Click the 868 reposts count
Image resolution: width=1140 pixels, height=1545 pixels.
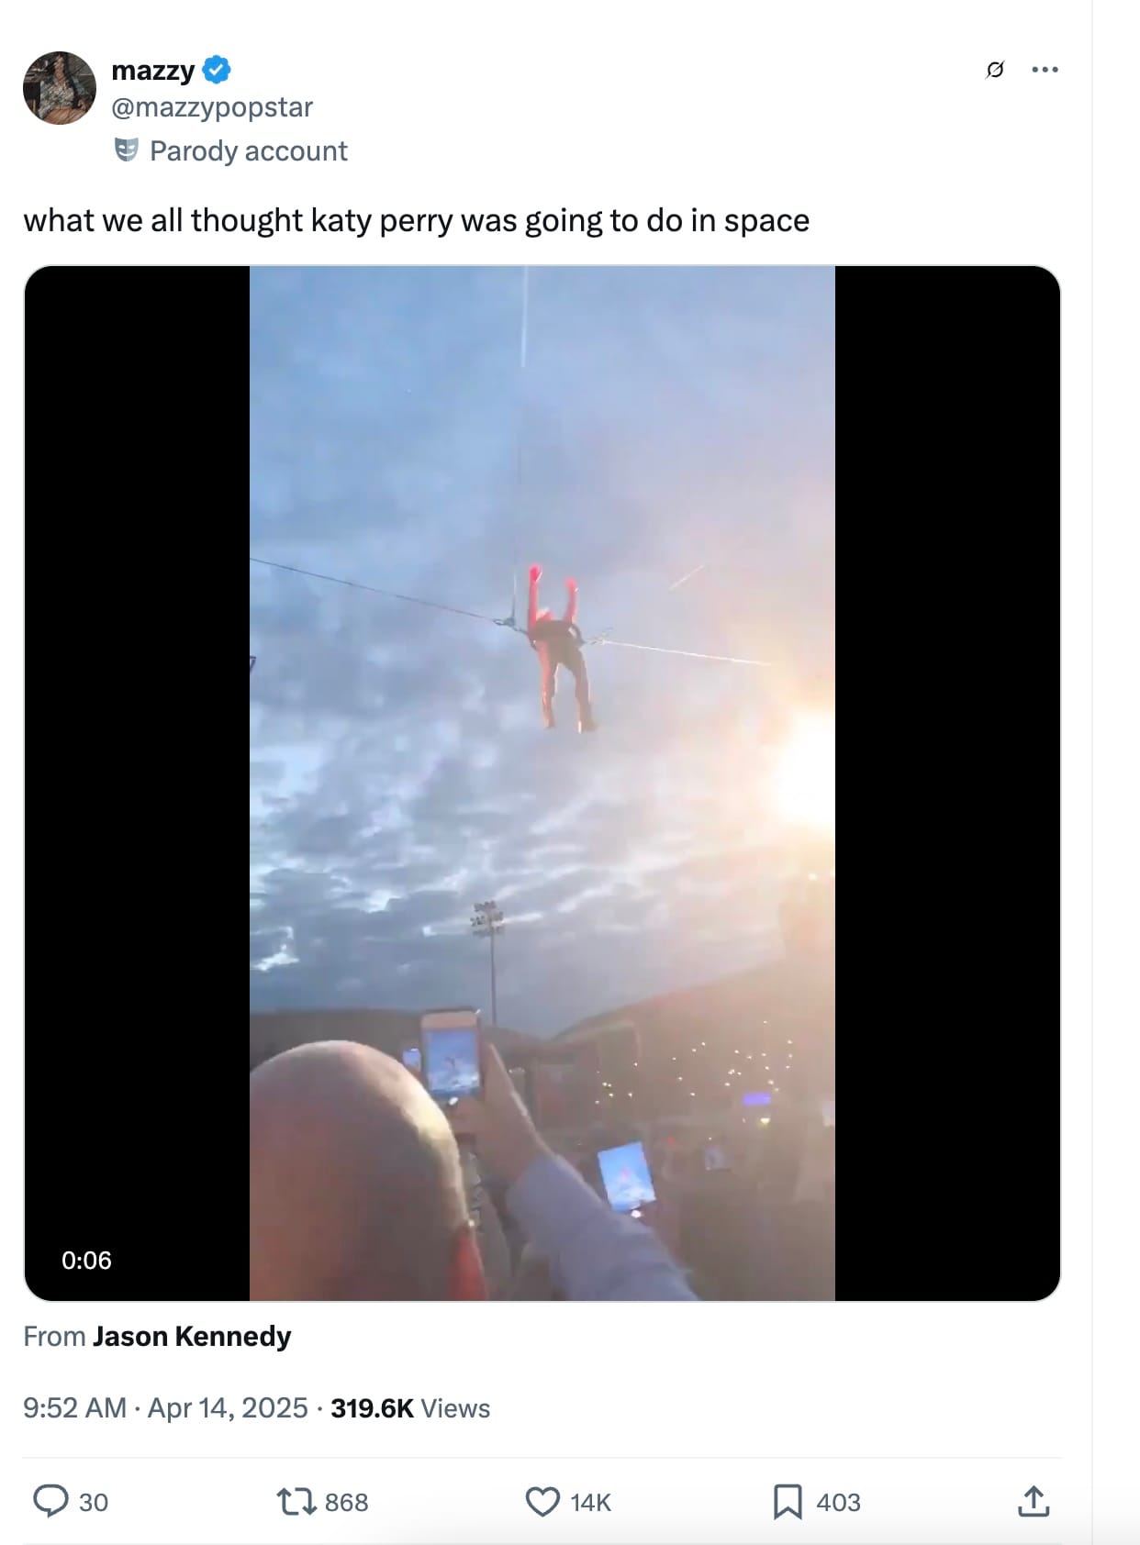point(346,1503)
